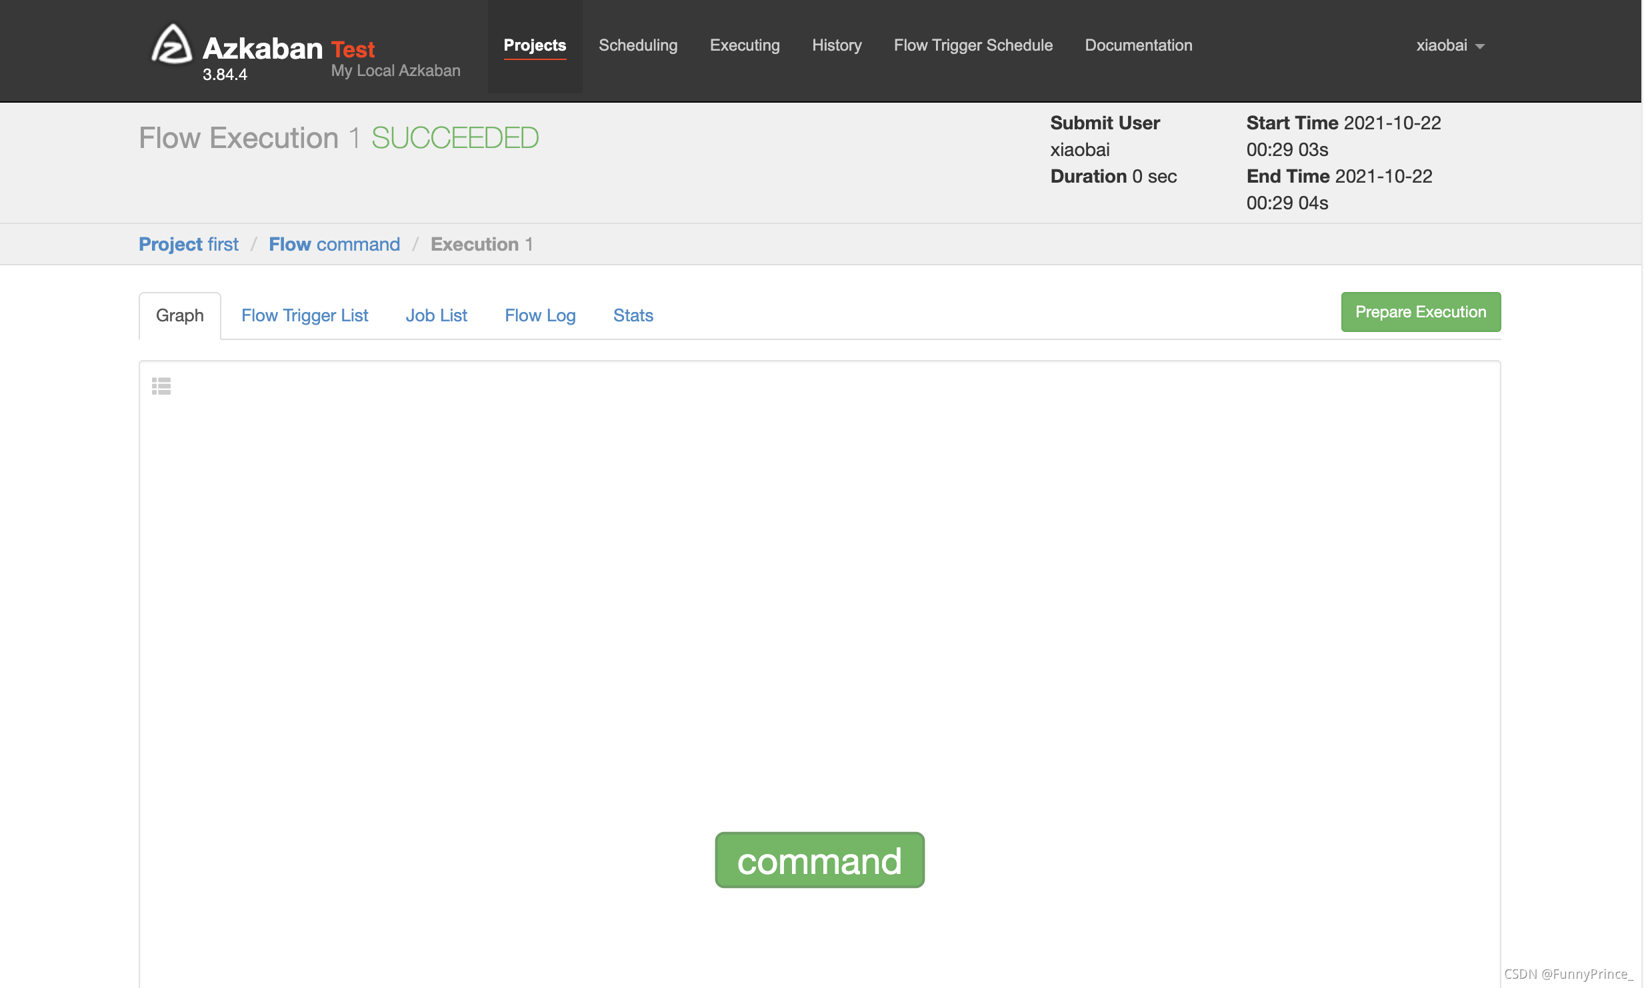Open the Documentation link
Image resolution: width=1644 pixels, height=988 pixels.
(1139, 45)
